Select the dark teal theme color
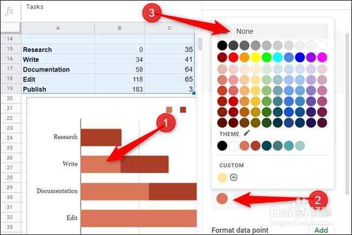 click(x=266, y=146)
